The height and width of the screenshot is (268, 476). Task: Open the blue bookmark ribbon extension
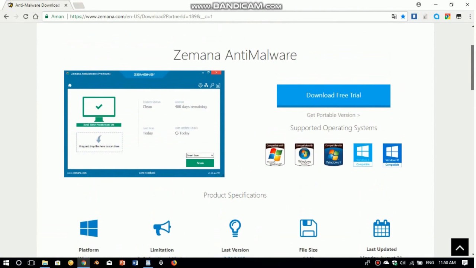[x=414, y=16]
